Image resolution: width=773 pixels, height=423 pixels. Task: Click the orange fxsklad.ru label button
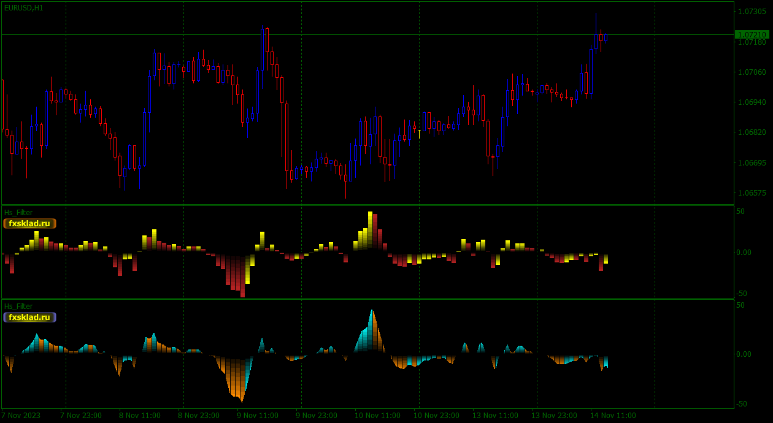[x=29, y=223]
